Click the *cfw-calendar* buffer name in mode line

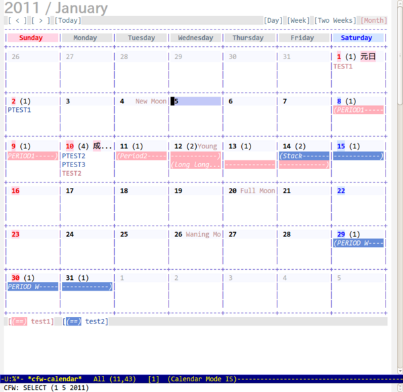54,379
